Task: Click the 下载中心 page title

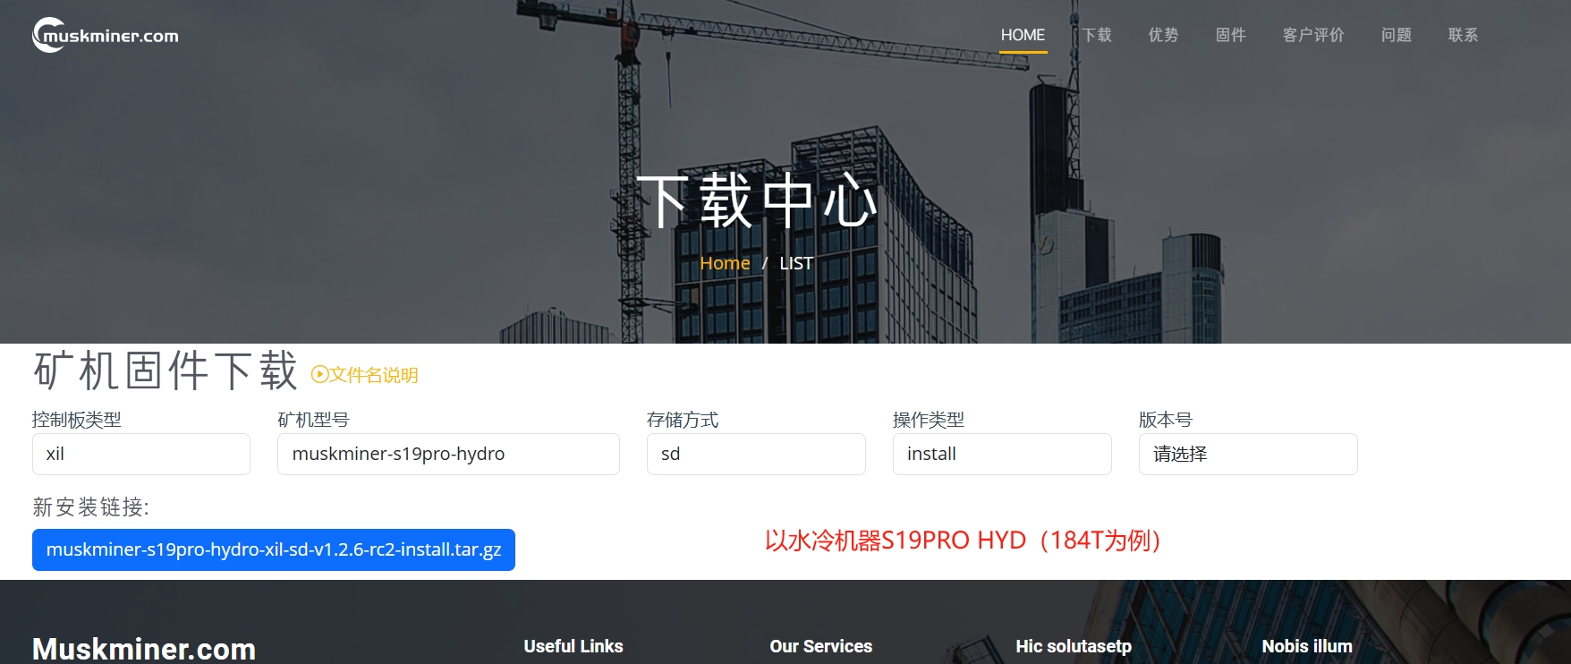Action: point(757,200)
